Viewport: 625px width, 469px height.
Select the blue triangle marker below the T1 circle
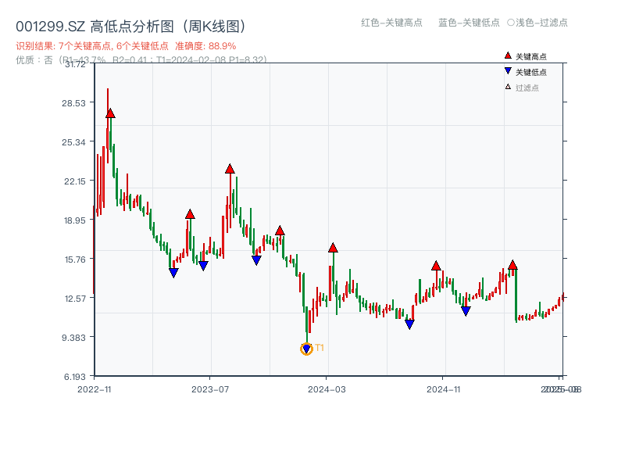pyautogui.click(x=306, y=346)
